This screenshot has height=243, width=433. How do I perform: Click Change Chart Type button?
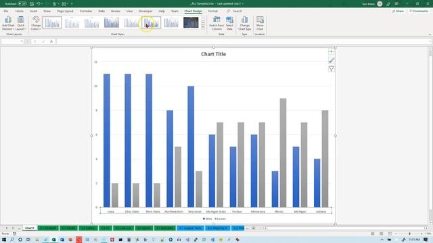click(x=245, y=23)
